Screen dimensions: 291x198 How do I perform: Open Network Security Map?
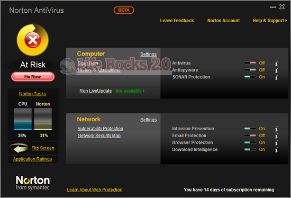(x=99, y=136)
